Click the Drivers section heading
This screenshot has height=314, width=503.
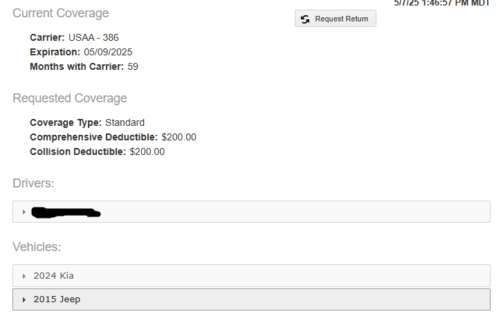click(x=33, y=183)
